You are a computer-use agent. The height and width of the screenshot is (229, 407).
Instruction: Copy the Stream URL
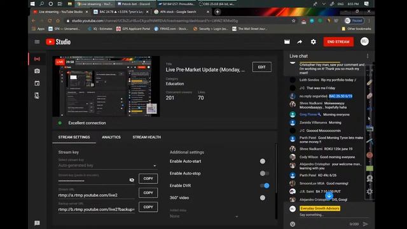tap(148, 193)
